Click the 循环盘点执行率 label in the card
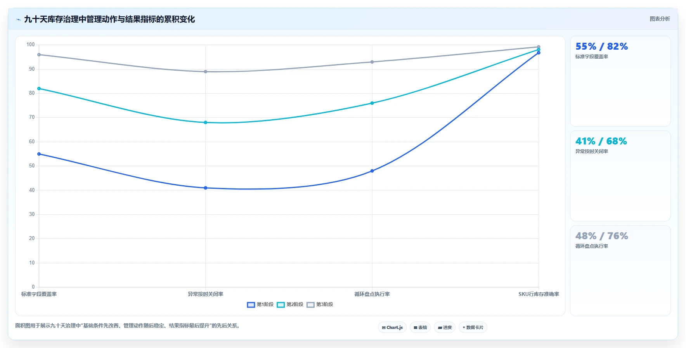 click(x=592, y=246)
